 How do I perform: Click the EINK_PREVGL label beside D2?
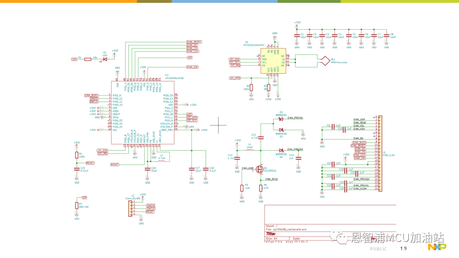pyautogui.click(x=295, y=118)
